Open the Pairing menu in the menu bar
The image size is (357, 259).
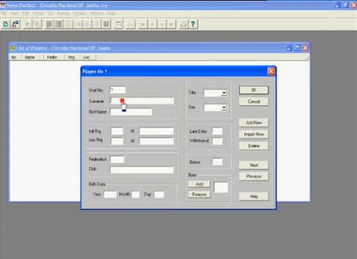tap(63, 14)
